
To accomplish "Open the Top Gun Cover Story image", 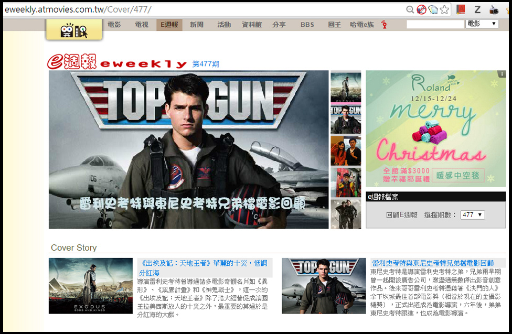I will click(324, 286).
